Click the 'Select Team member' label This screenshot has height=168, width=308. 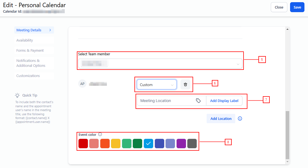94,54
